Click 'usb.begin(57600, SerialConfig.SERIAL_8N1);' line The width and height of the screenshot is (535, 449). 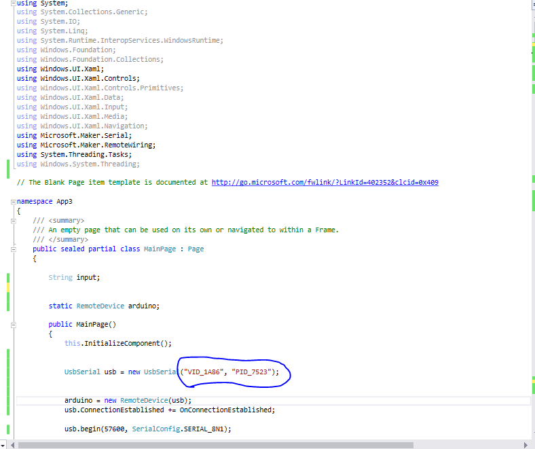point(148,429)
